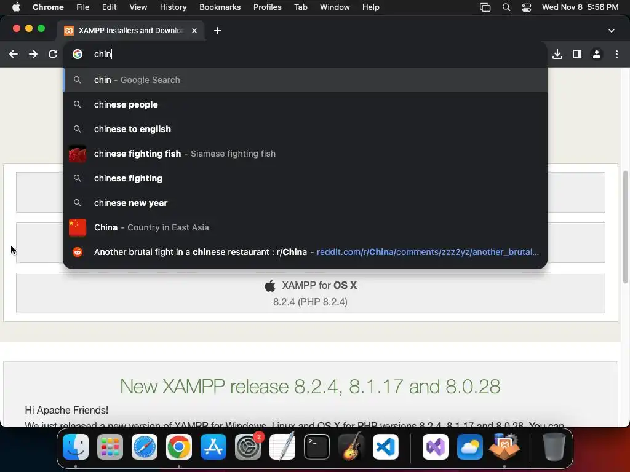Close the XAMPP Installers tab
The height and width of the screenshot is (472, 630).
(x=194, y=31)
